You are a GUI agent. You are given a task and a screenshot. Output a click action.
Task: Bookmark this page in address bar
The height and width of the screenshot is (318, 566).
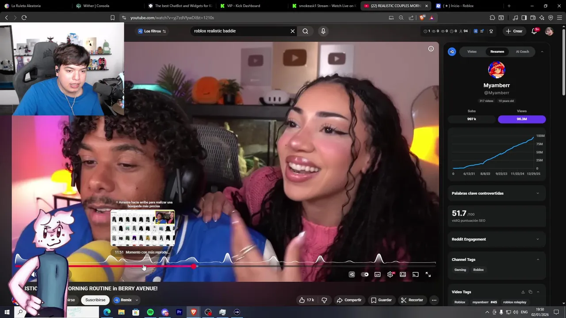pyautogui.click(x=112, y=18)
